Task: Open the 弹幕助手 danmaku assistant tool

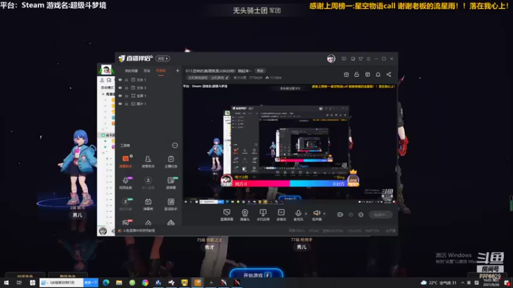Action: (125, 161)
